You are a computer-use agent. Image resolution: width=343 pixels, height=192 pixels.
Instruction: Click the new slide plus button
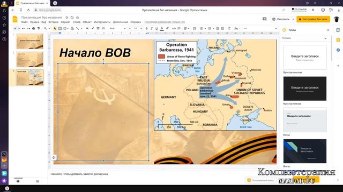click(15, 28)
